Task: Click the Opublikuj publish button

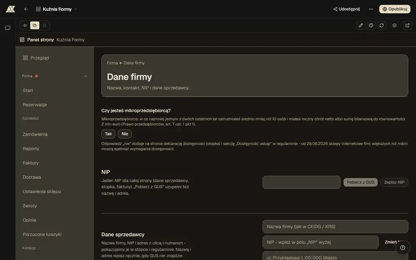Action: 394,9
